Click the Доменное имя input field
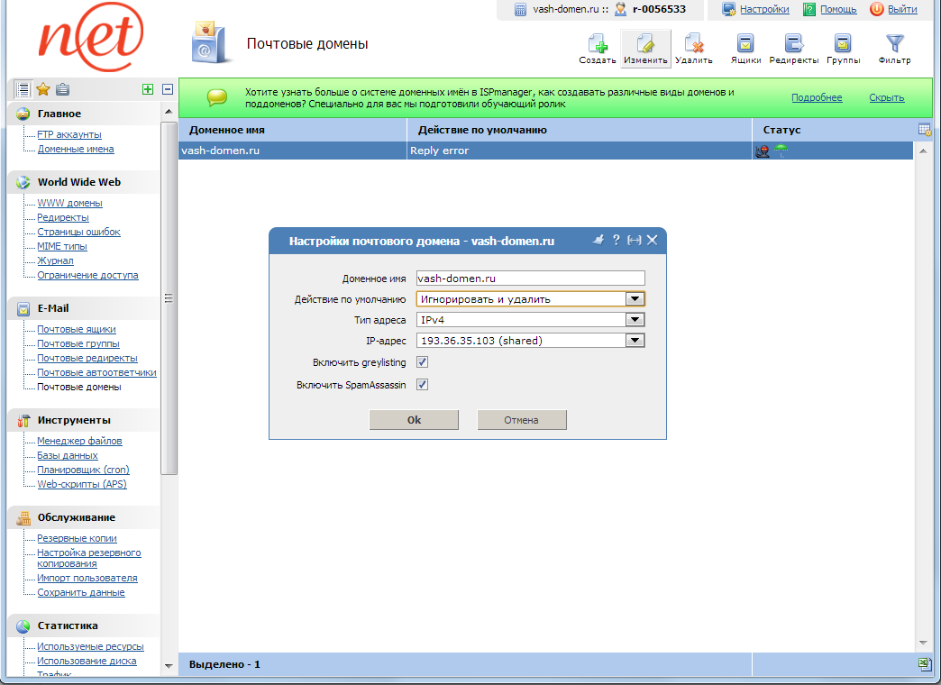This screenshot has height=685, width=941. point(530,278)
